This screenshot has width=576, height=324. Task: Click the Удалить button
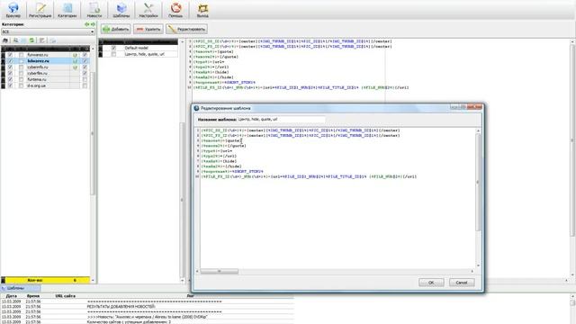[148, 29]
